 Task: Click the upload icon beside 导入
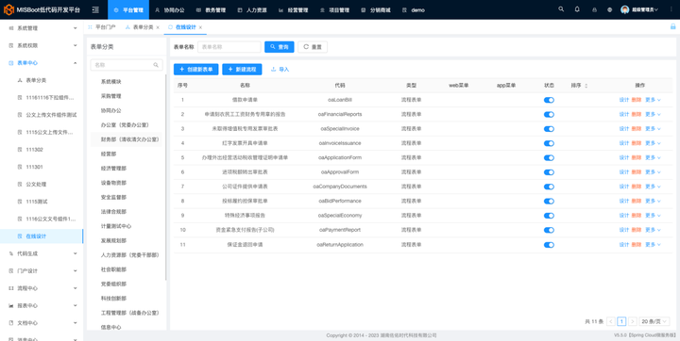tap(273, 70)
